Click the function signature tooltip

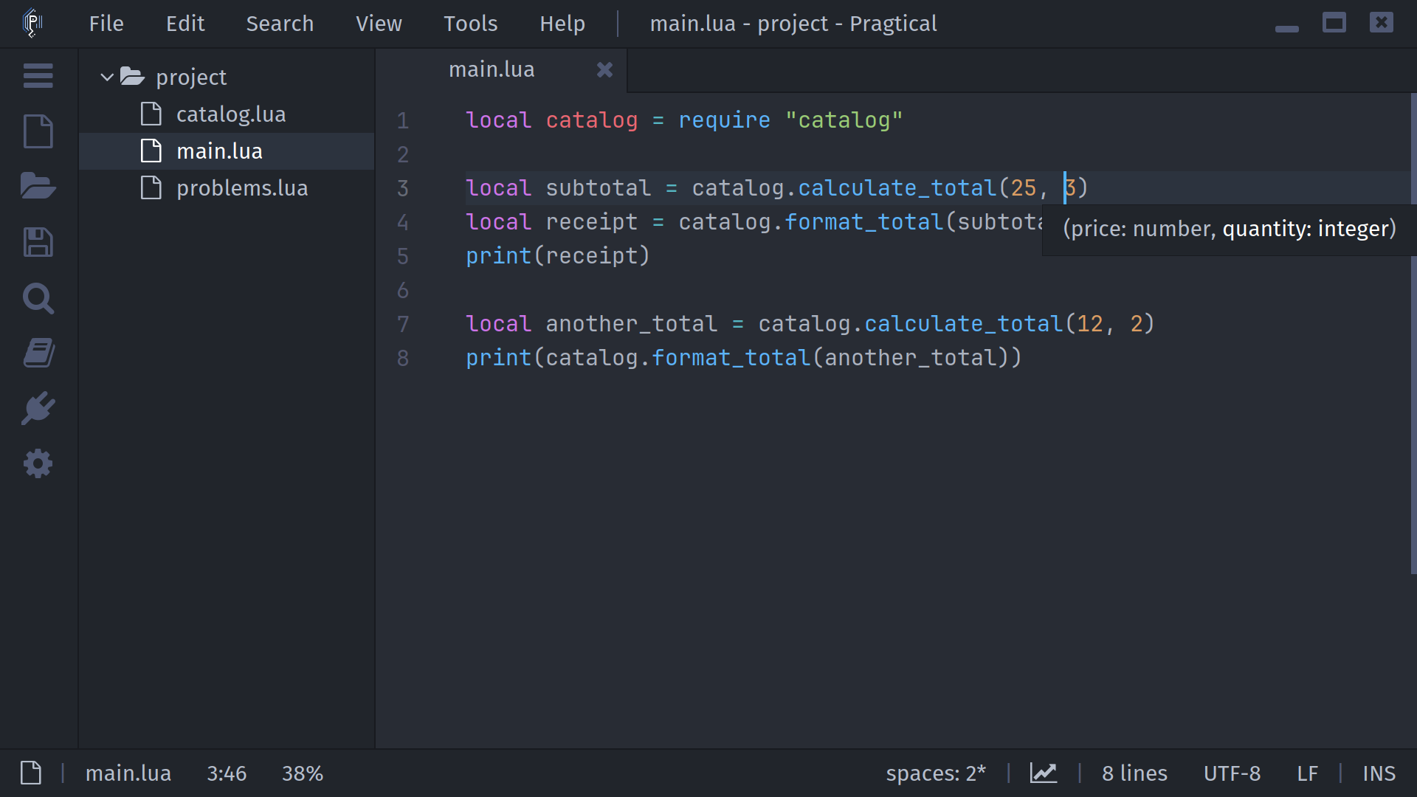point(1229,230)
